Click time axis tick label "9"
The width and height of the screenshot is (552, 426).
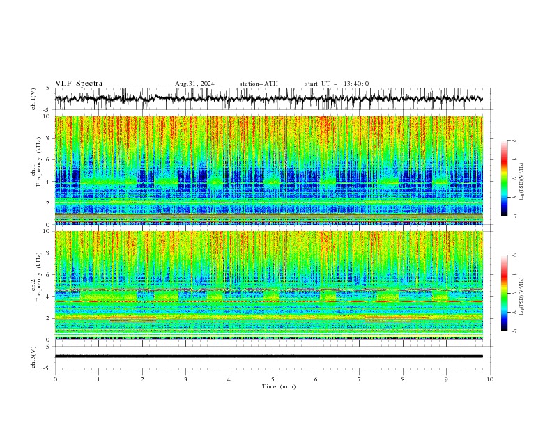(x=446, y=379)
